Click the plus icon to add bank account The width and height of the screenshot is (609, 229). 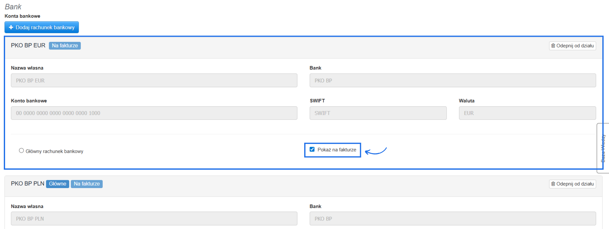pos(11,27)
